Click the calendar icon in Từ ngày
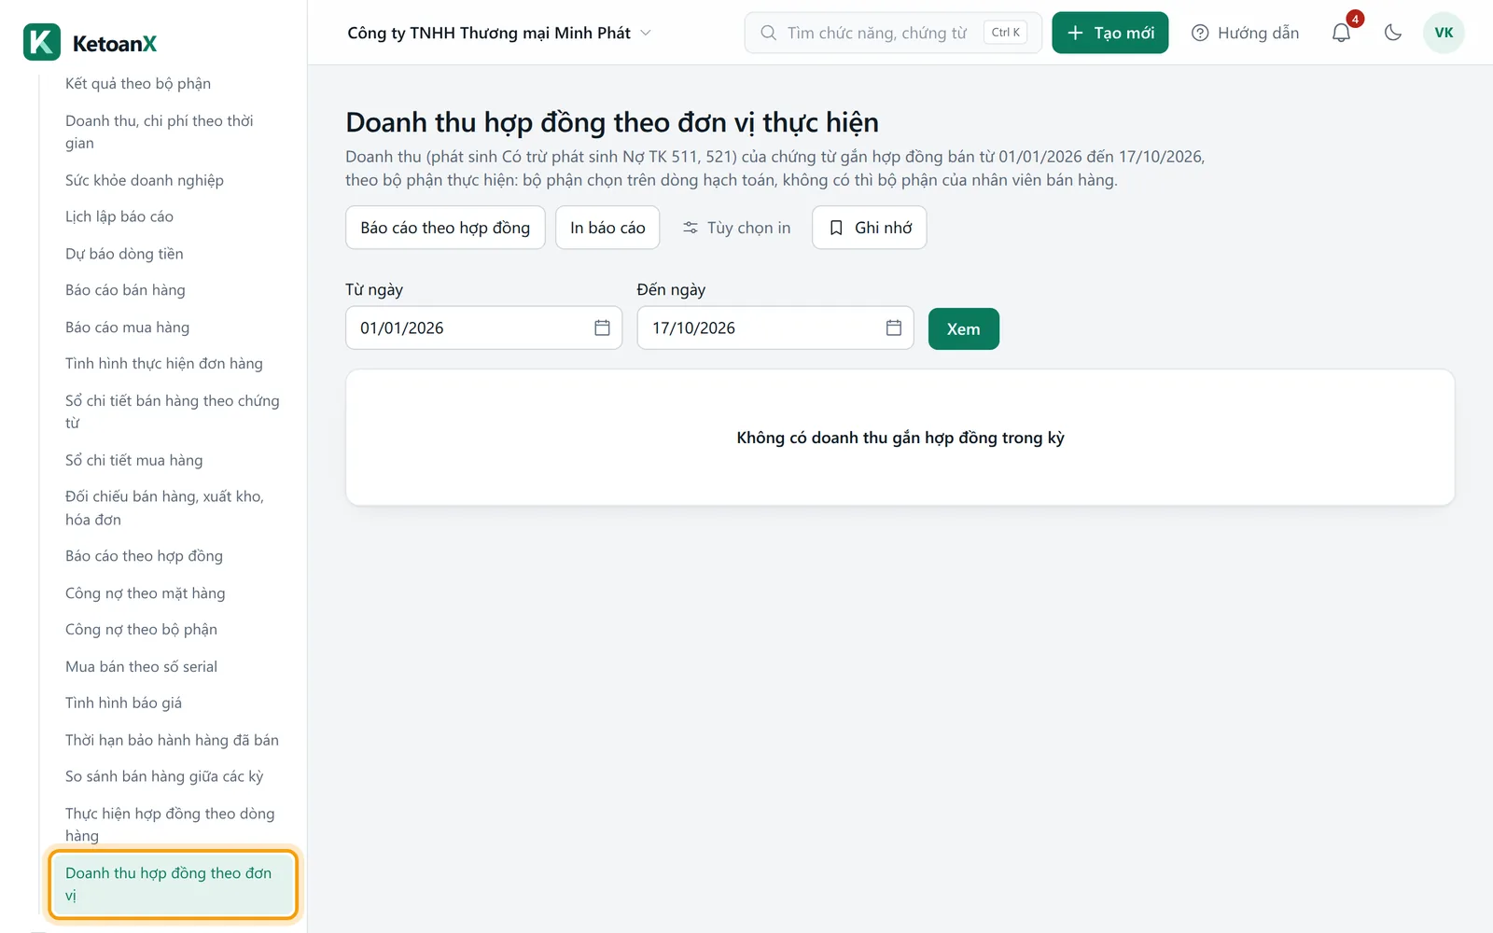This screenshot has width=1493, height=933. (x=602, y=327)
